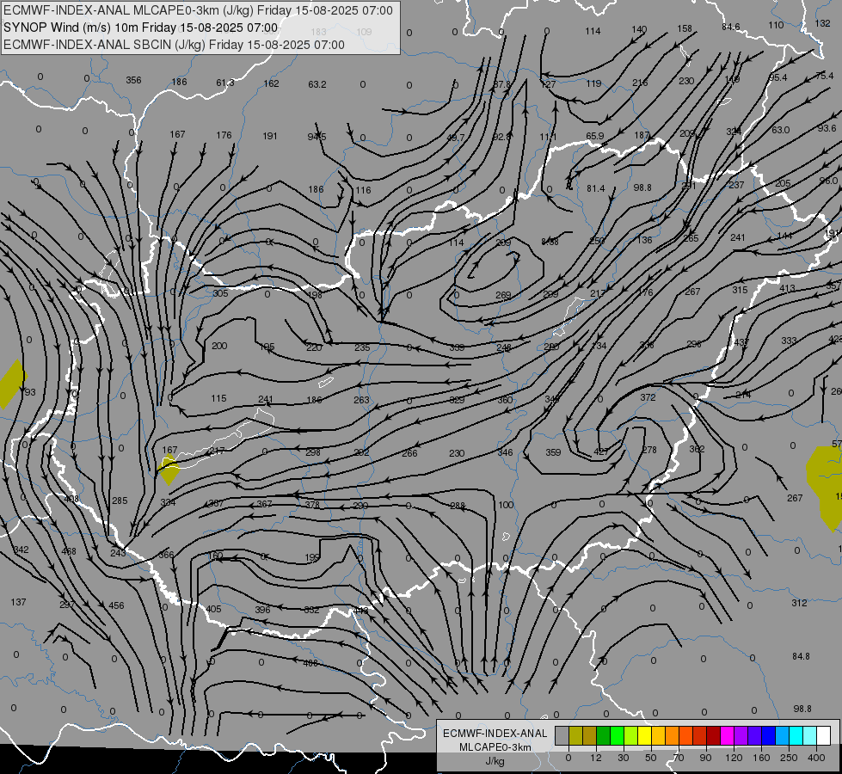
Task: Select the pure blue legend swatch
Action: [768, 735]
